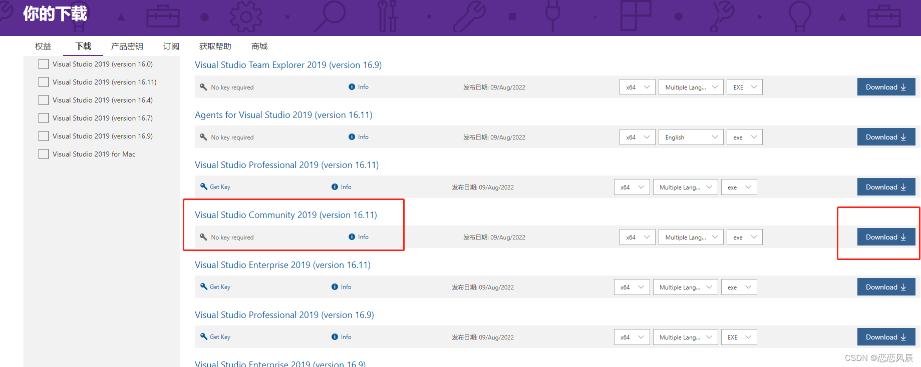Open English language dropdown for Agents row

(x=691, y=137)
